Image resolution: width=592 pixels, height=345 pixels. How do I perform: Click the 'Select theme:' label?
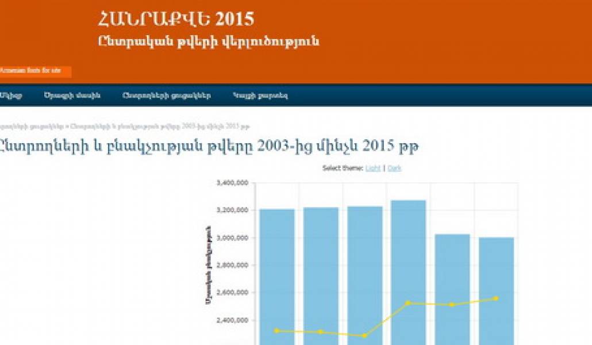pos(343,168)
